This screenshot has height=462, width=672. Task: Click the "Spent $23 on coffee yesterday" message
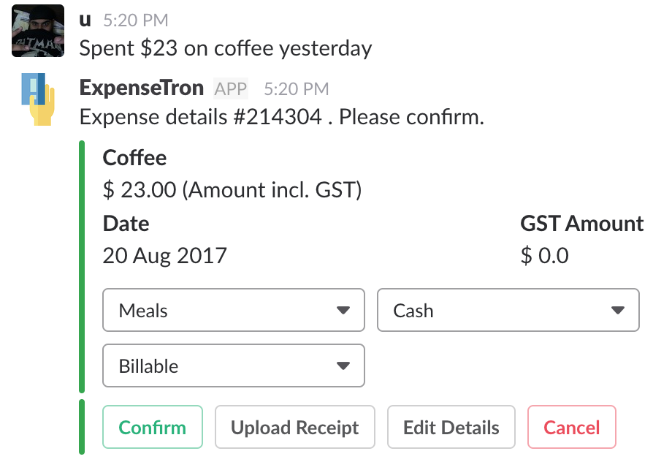[x=225, y=49]
